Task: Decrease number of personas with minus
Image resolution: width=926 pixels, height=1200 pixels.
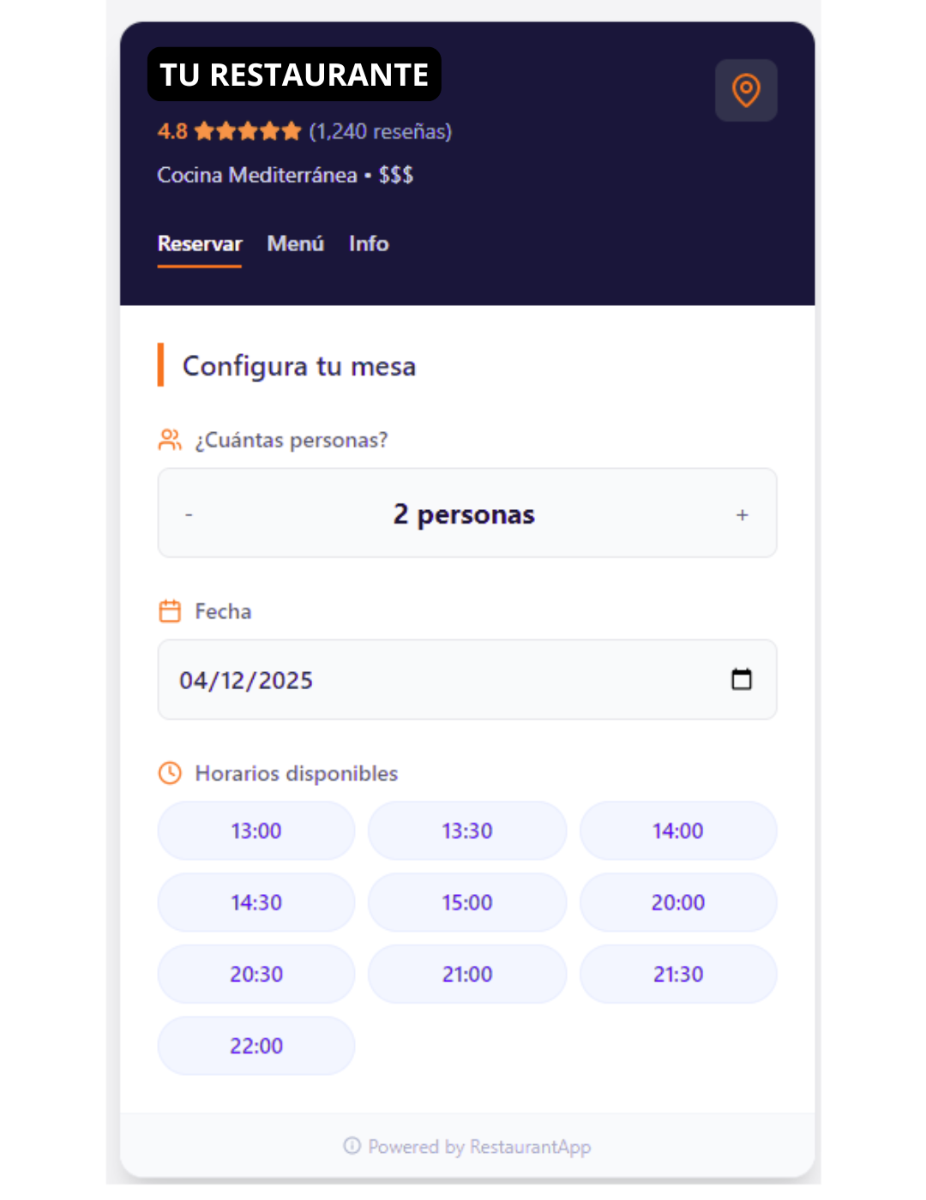Action: [189, 514]
